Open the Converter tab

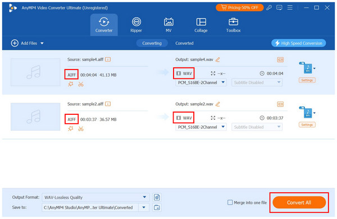[x=104, y=25]
